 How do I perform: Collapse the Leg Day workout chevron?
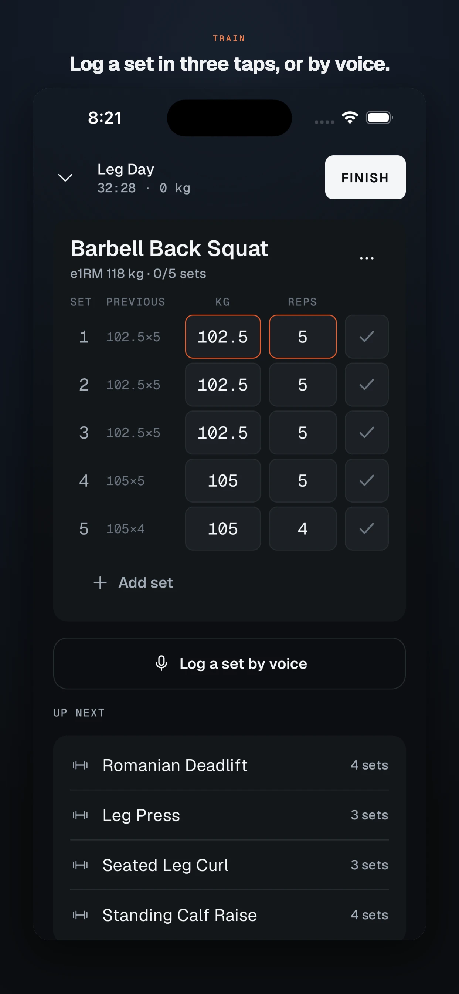[x=65, y=177]
